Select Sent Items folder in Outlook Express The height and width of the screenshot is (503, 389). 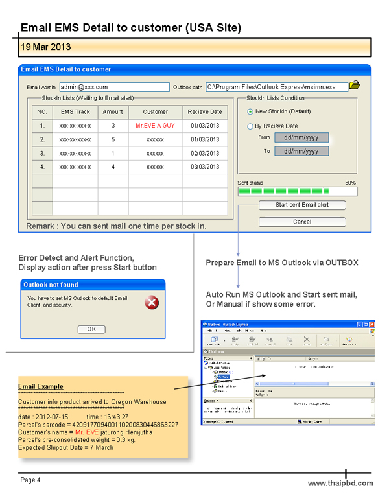point(224,381)
